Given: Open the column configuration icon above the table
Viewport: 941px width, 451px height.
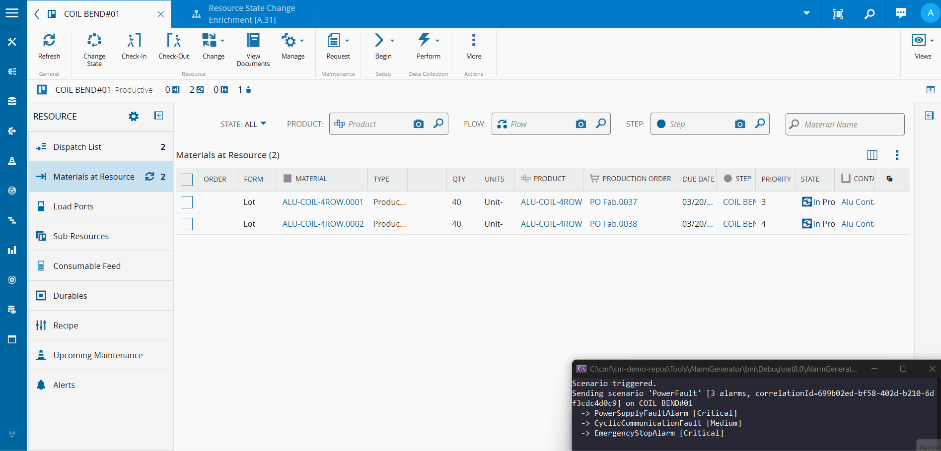Looking at the screenshot, I should [x=872, y=155].
